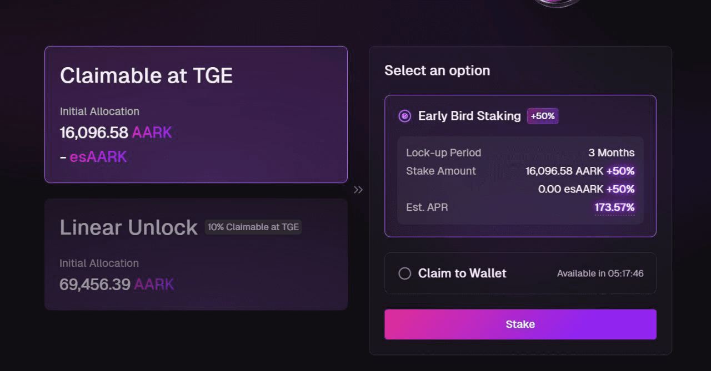Click the Claim to Wallet label text
The height and width of the screenshot is (371, 711).
point(462,273)
